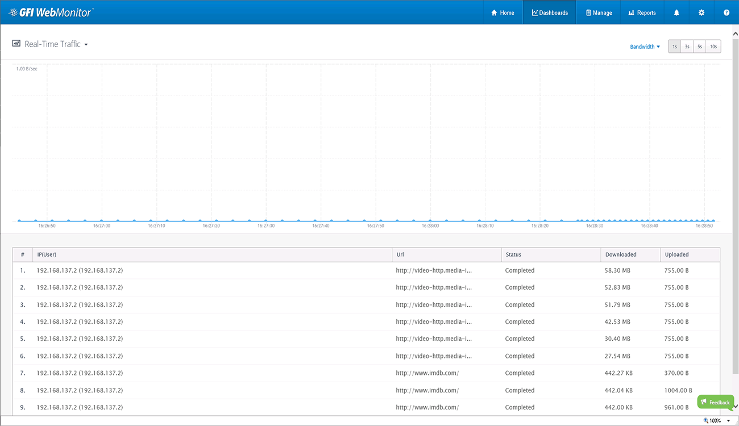Set refresh interval to 1s
Screen dimensions: 739x426
coord(674,47)
